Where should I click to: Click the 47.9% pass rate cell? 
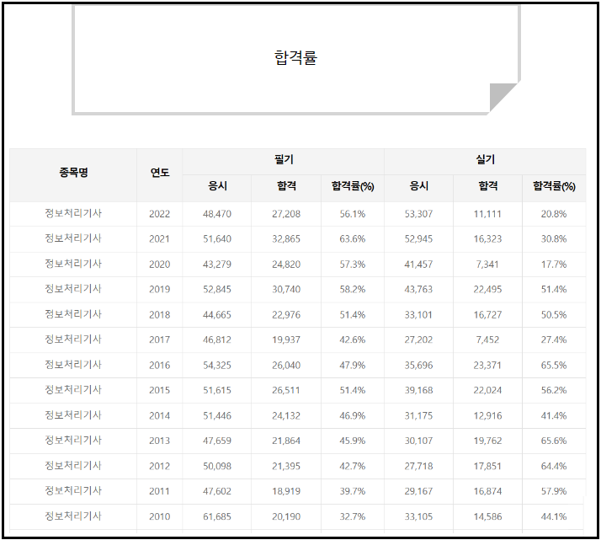coord(353,365)
